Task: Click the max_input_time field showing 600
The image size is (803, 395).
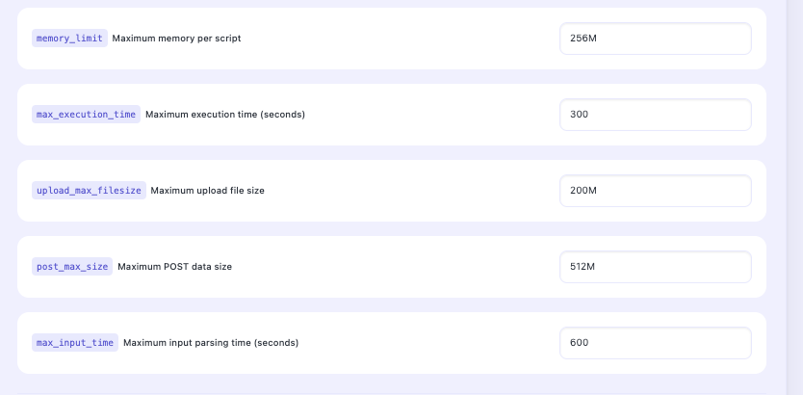Action: coord(655,343)
